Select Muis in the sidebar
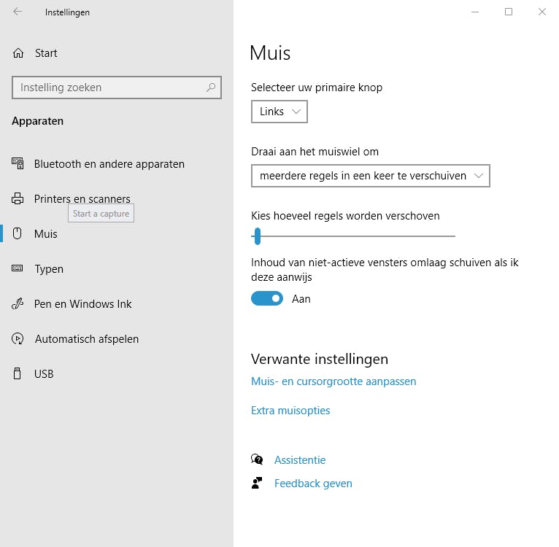Image resolution: width=559 pixels, height=547 pixels. click(45, 234)
